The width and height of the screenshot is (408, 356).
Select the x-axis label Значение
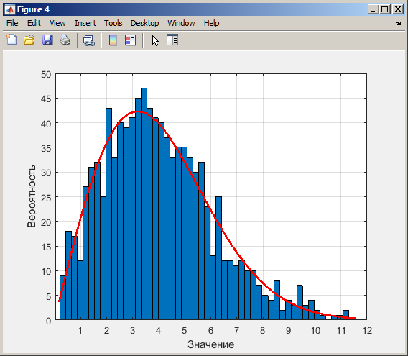click(x=210, y=344)
